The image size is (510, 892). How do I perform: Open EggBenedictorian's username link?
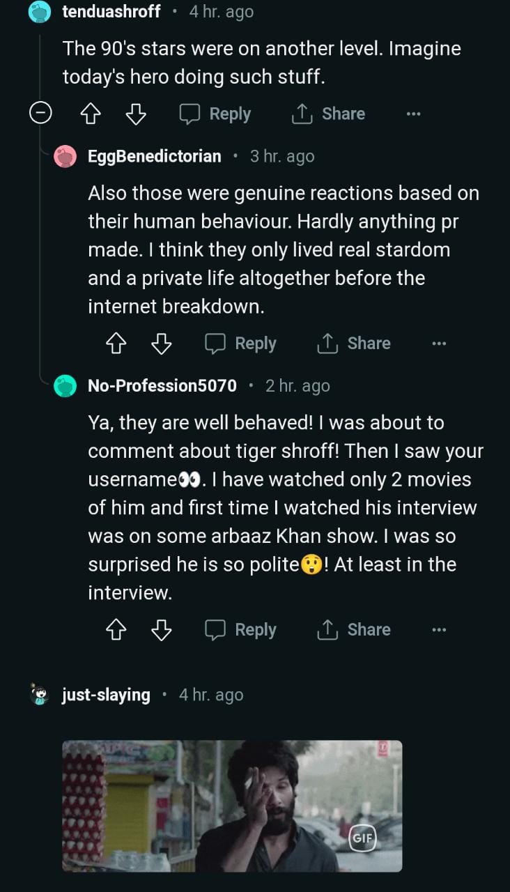(x=155, y=156)
